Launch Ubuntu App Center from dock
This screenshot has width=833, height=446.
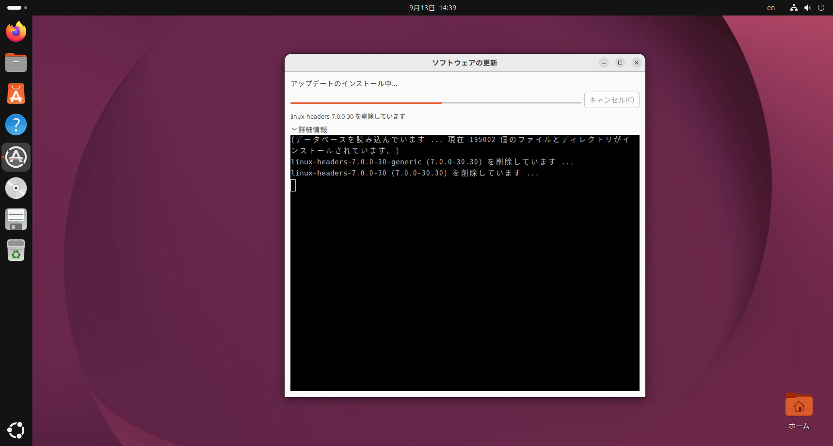[x=16, y=94]
